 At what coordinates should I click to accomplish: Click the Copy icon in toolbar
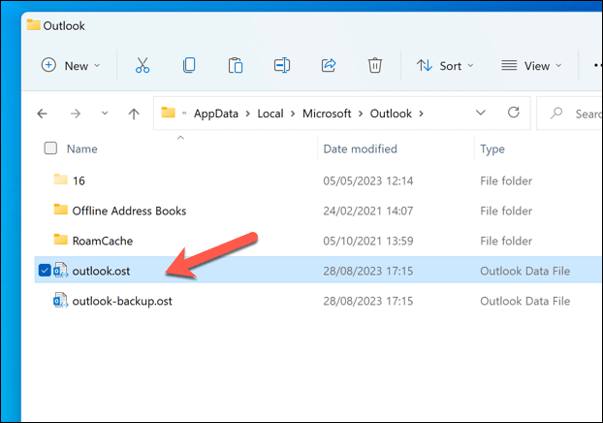(189, 65)
